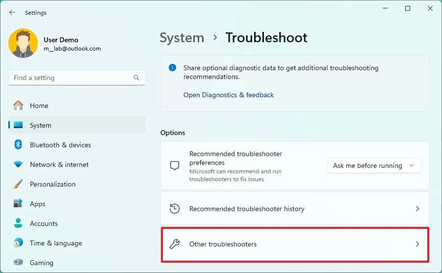The height and width of the screenshot is (273, 442).
Task: Click the magnifier search icon
Action: point(136,78)
